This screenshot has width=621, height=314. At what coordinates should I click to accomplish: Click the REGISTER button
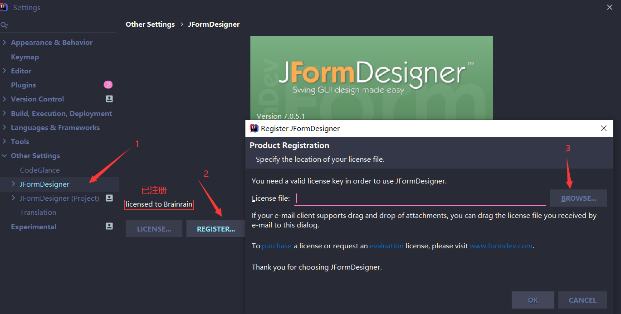click(x=215, y=228)
